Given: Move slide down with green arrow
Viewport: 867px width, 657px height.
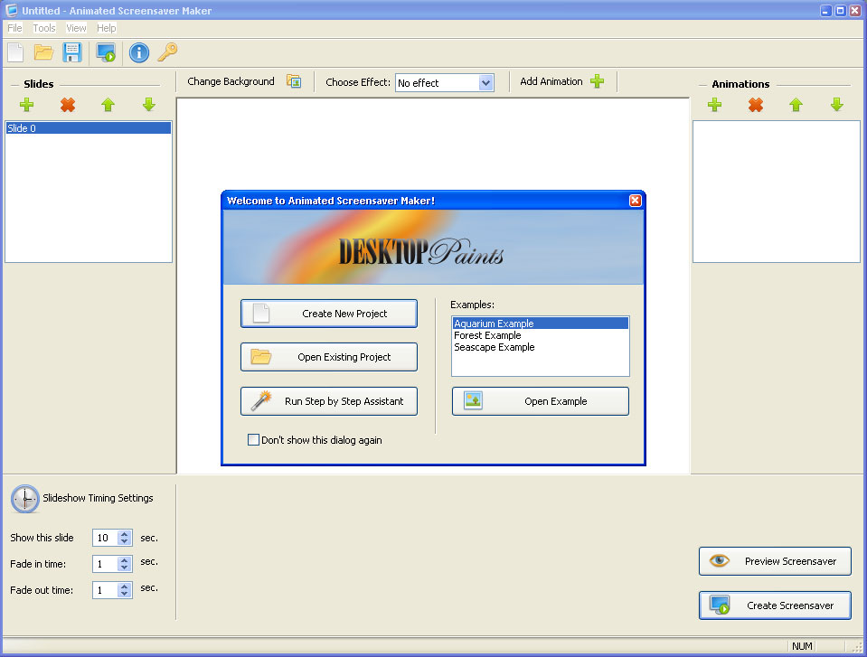Looking at the screenshot, I should click(149, 105).
